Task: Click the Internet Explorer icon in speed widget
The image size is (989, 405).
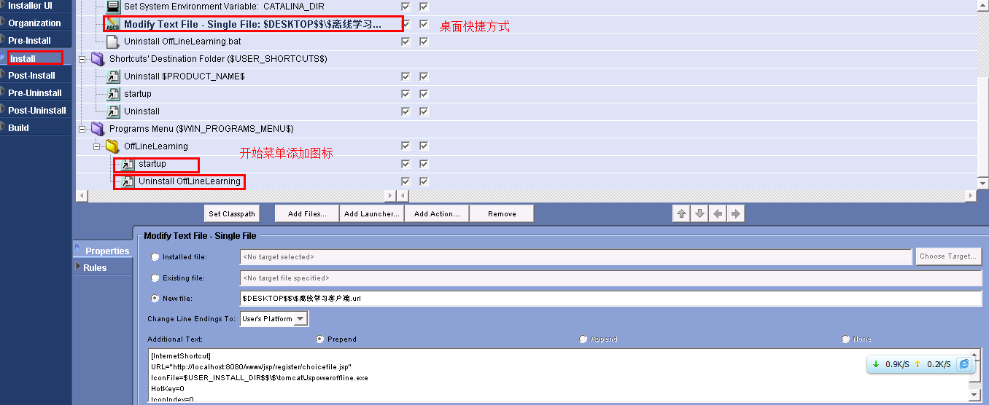Action: tap(964, 364)
